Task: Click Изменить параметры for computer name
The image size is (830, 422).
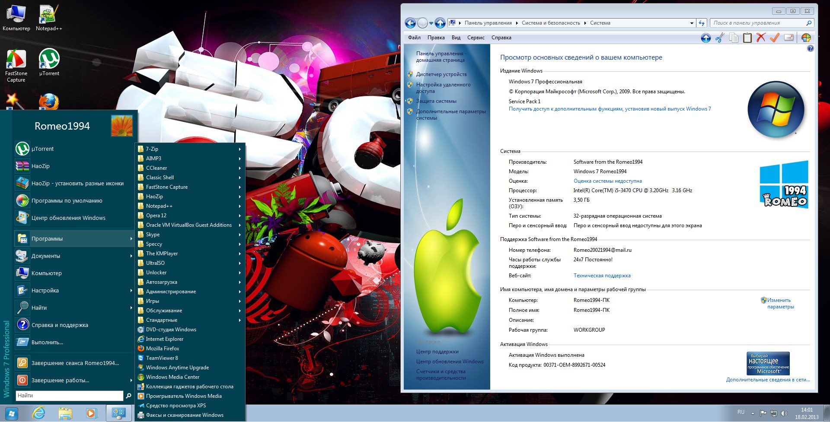Action: tap(780, 303)
